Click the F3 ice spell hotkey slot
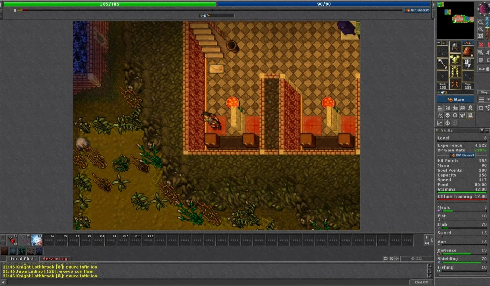Image resolution: width=490 pixels, height=286 pixels. tap(37, 240)
